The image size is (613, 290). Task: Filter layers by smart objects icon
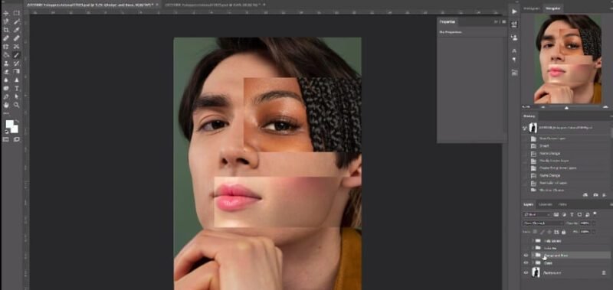(x=587, y=215)
